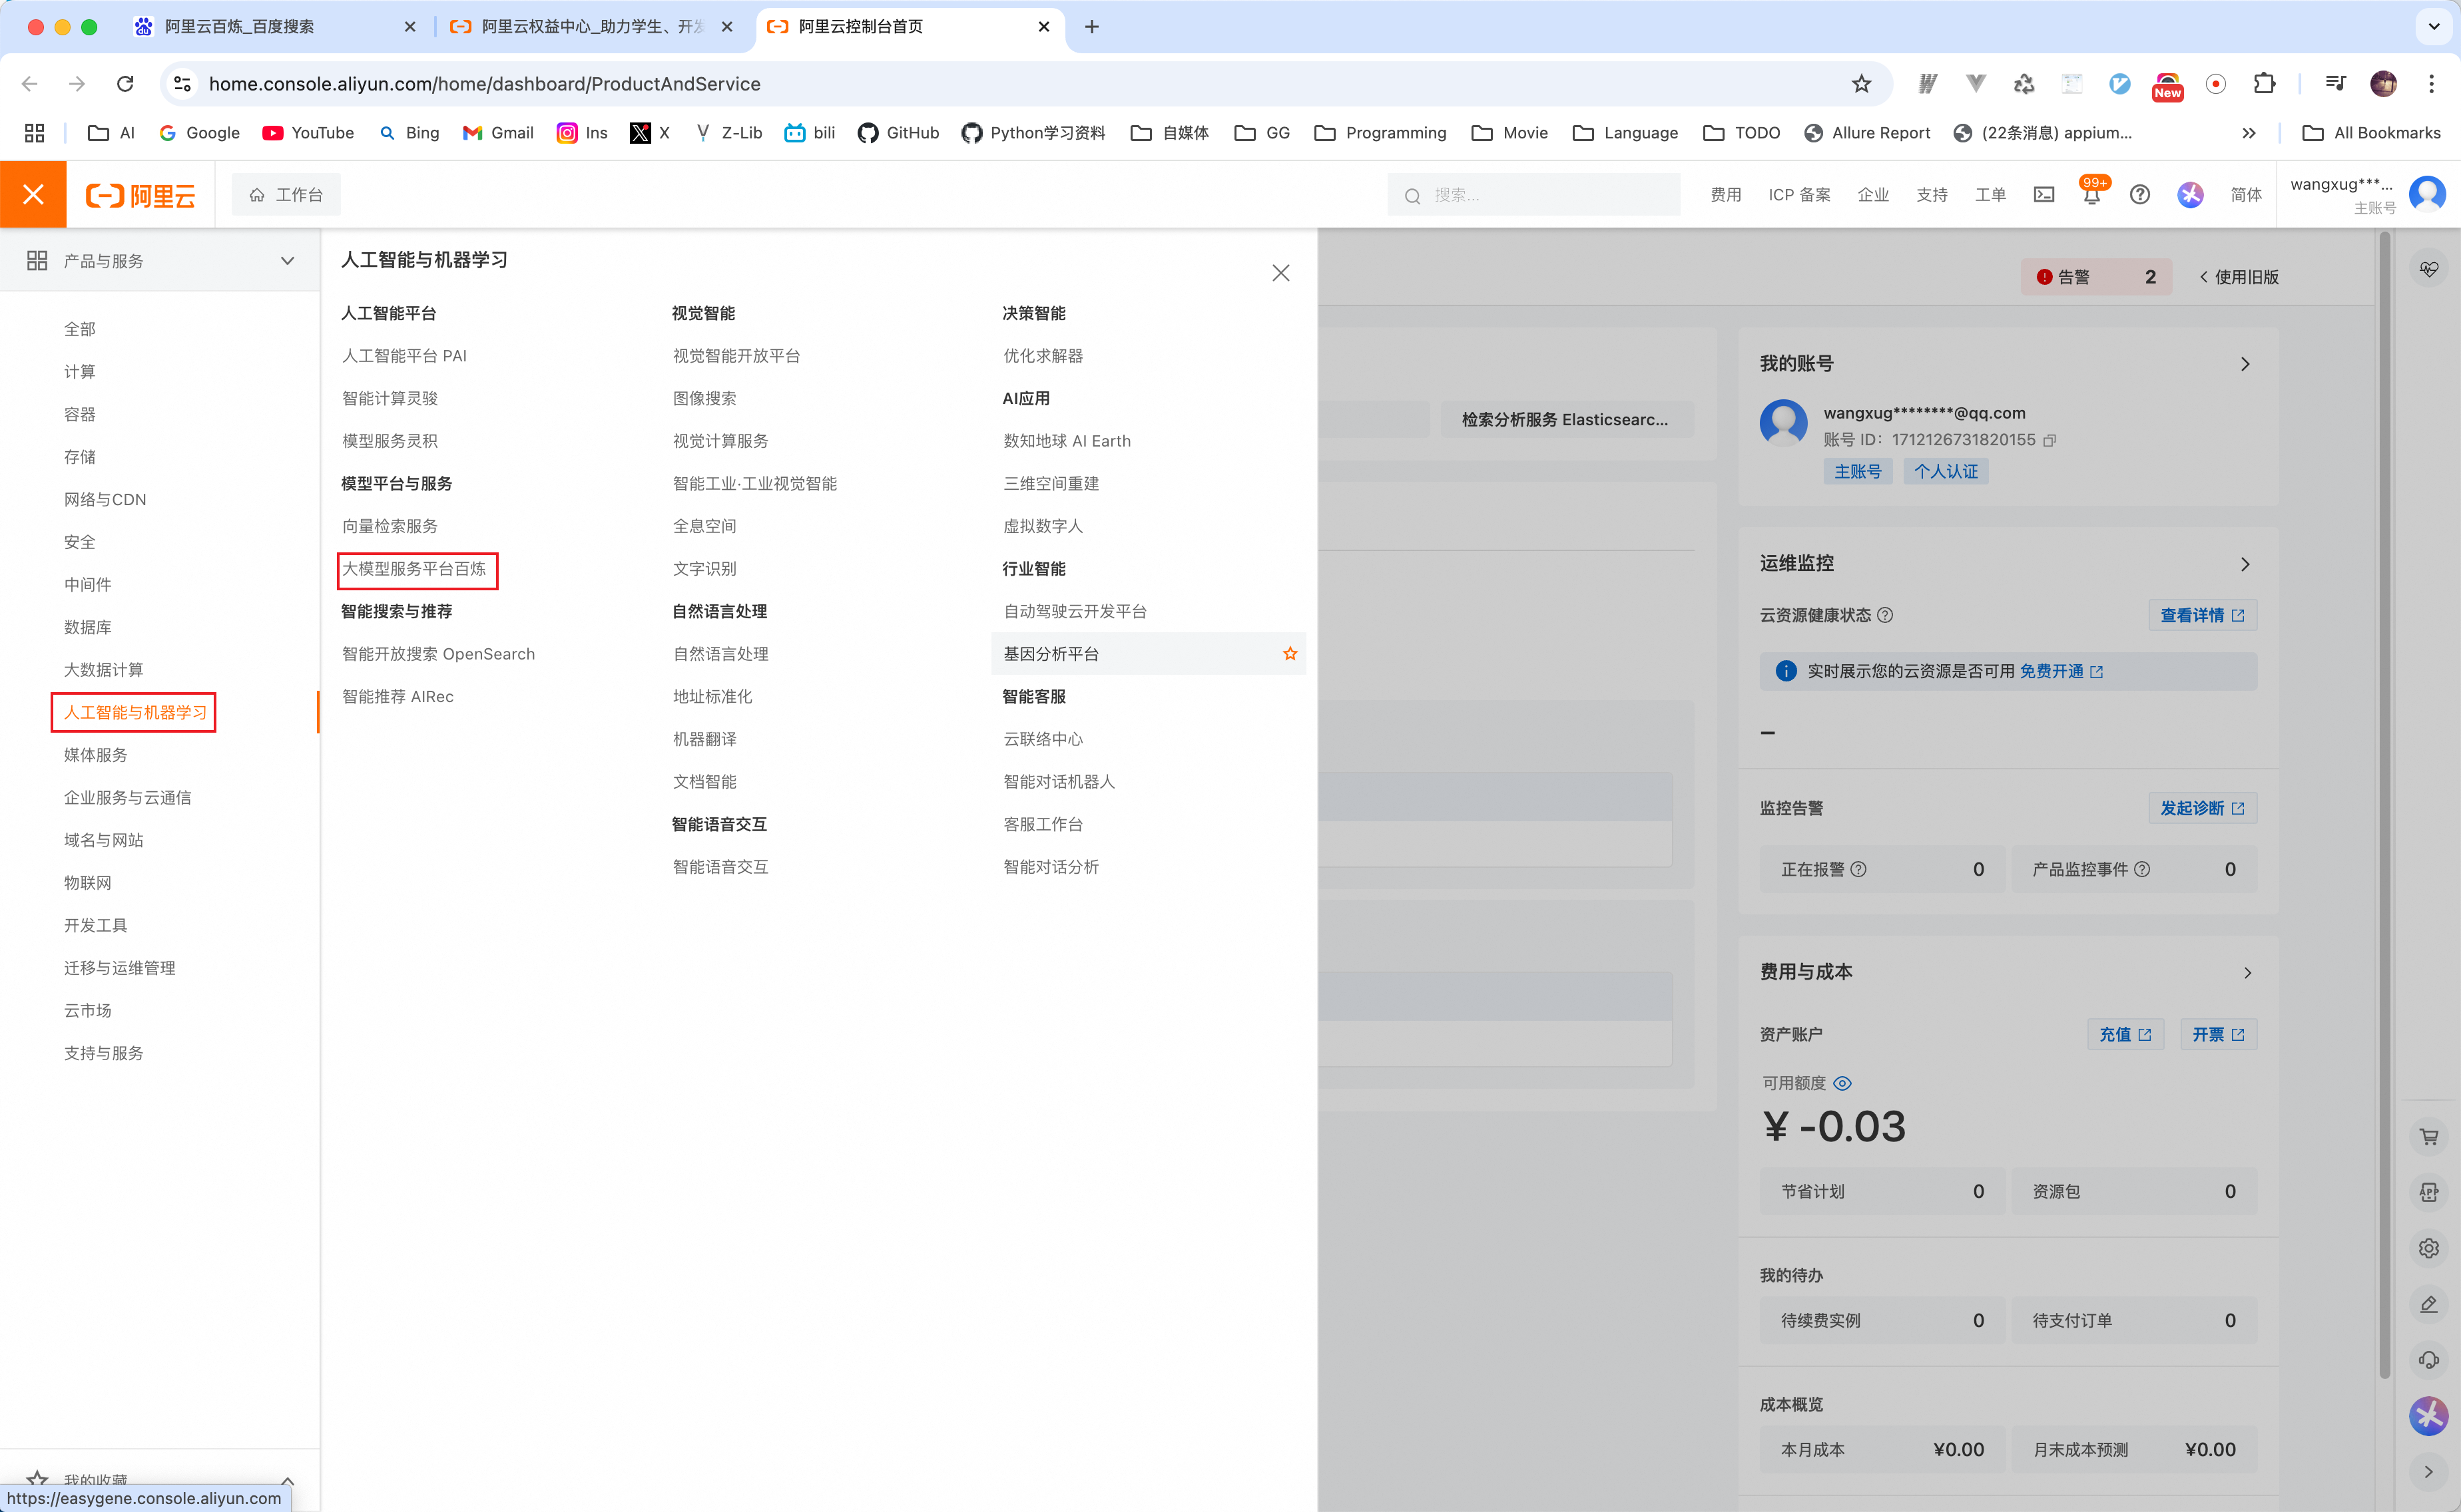Toggle 可用额度 balance visibility eye
Viewport: 2461px width, 1512px height.
click(x=1842, y=1083)
